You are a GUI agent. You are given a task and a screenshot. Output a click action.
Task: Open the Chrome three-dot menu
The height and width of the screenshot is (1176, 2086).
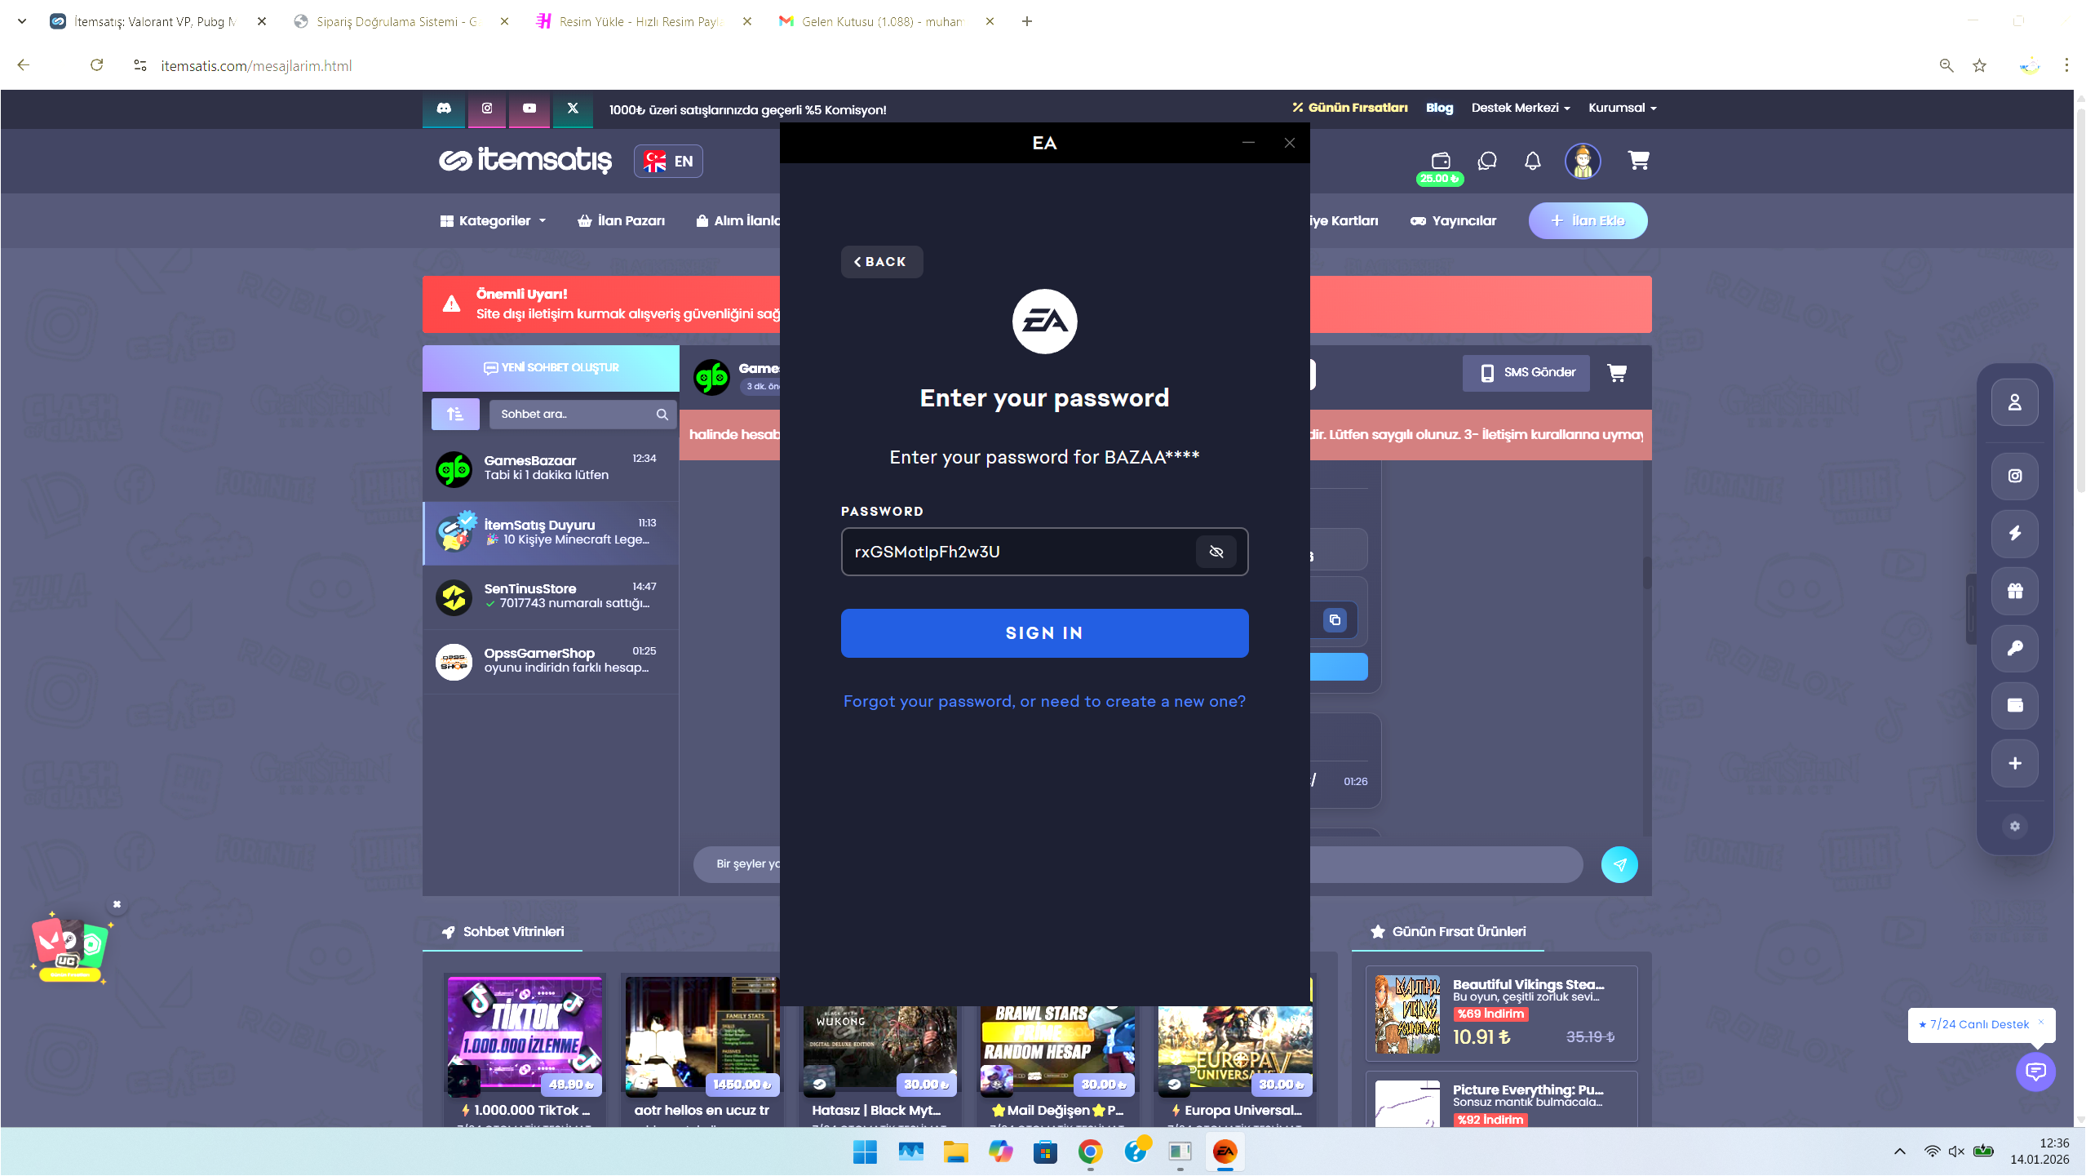2066,65
